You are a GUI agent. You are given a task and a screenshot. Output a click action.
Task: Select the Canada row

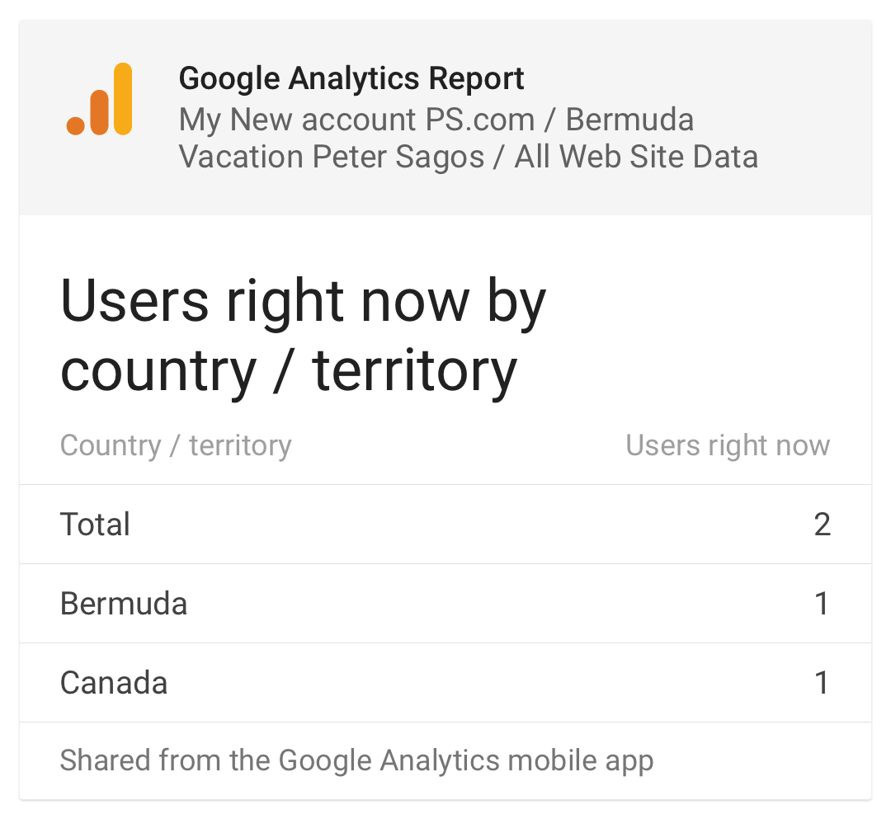(x=445, y=683)
